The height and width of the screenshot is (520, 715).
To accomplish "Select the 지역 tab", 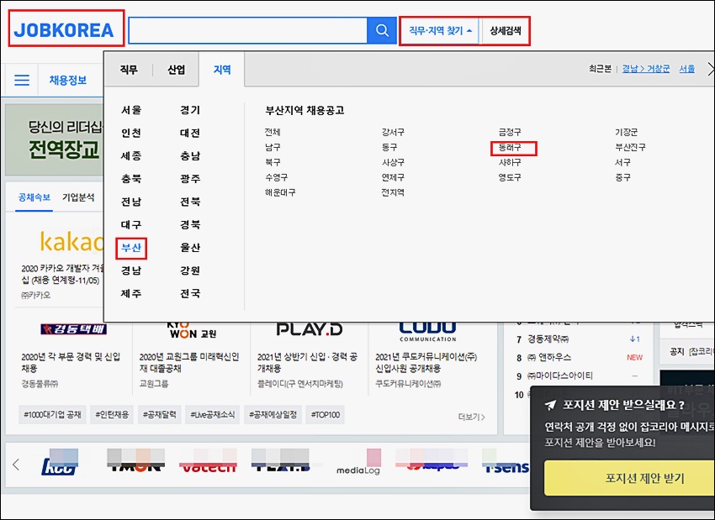I will click(x=222, y=70).
